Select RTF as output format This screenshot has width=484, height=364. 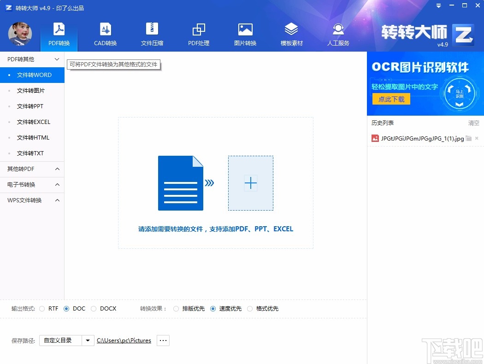tap(42, 309)
